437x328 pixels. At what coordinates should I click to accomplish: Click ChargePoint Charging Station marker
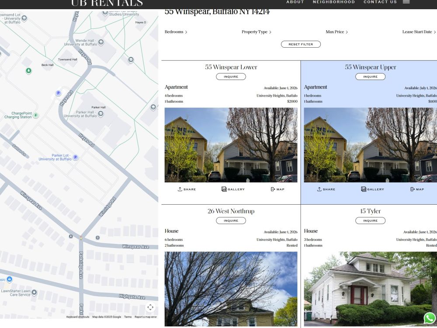coord(36,115)
